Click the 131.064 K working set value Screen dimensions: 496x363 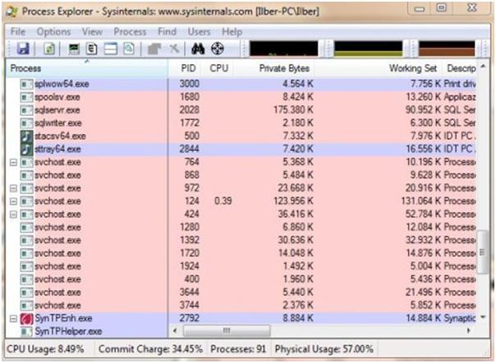click(x=421, y=201)
